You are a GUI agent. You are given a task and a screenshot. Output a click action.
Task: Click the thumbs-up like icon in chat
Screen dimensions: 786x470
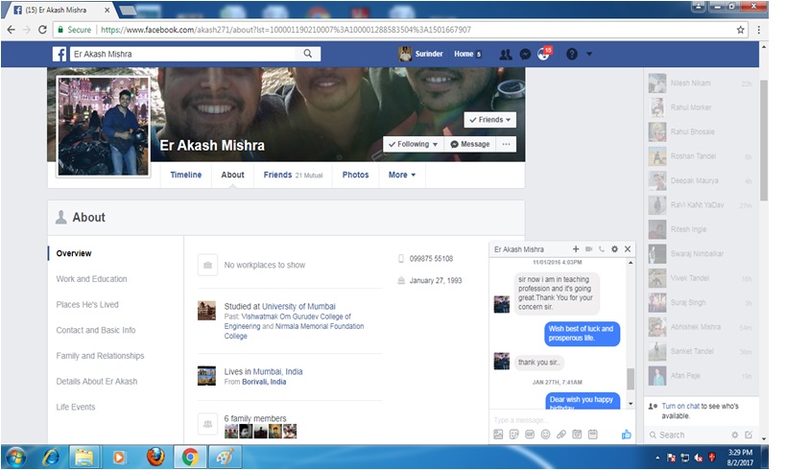(x=627, y=435)
